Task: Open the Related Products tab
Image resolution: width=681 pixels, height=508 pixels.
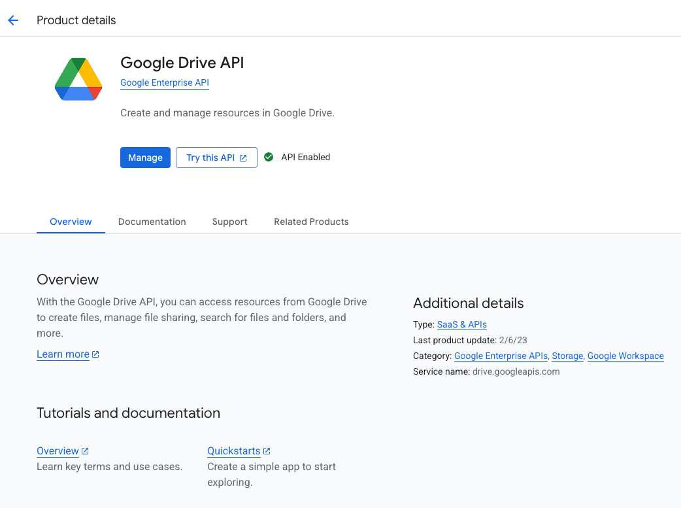Action: coord(311,222)
